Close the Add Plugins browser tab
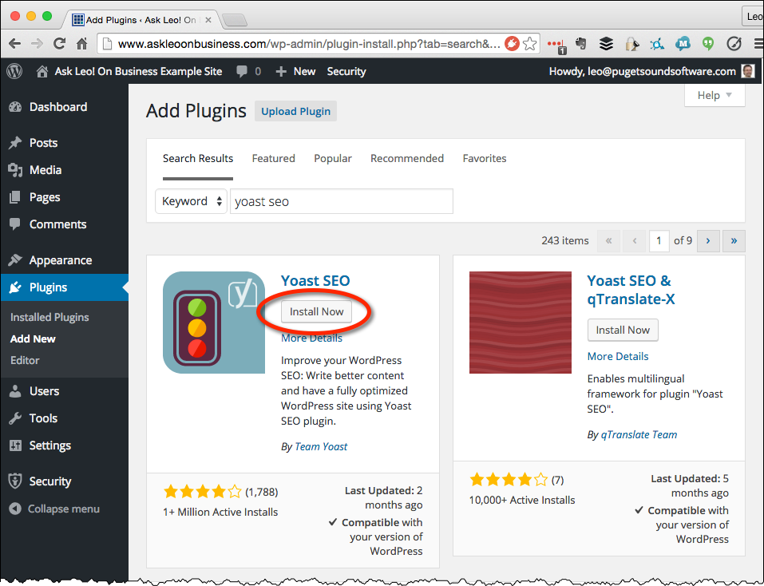The image size is (764, 586). click(208, 20)
